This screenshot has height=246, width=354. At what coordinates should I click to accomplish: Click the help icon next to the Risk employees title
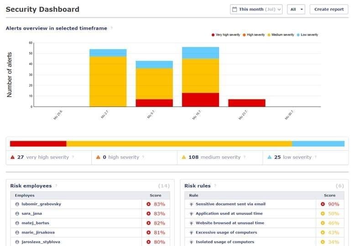pyautogui.click(x=56, y=186)
